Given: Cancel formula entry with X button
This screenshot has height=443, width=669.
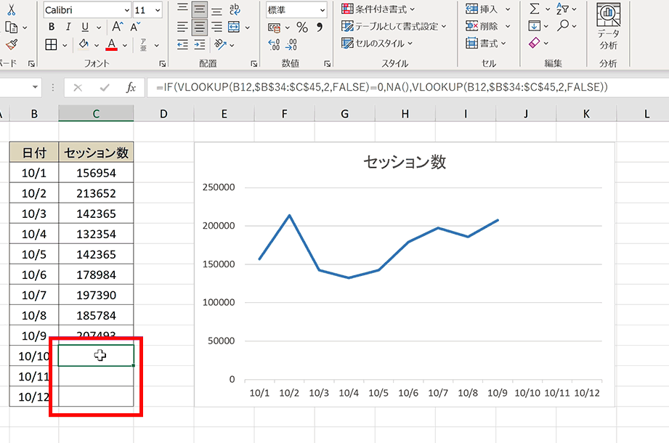Looking at the screenshot, I should pyautogui.click(x=78, y=88).
